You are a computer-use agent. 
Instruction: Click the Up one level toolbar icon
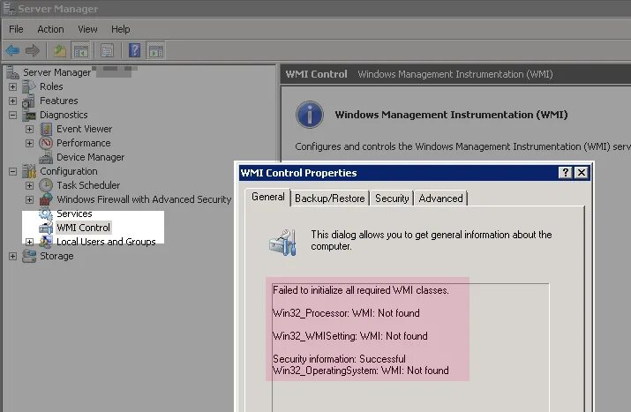[x=59, y=50]
